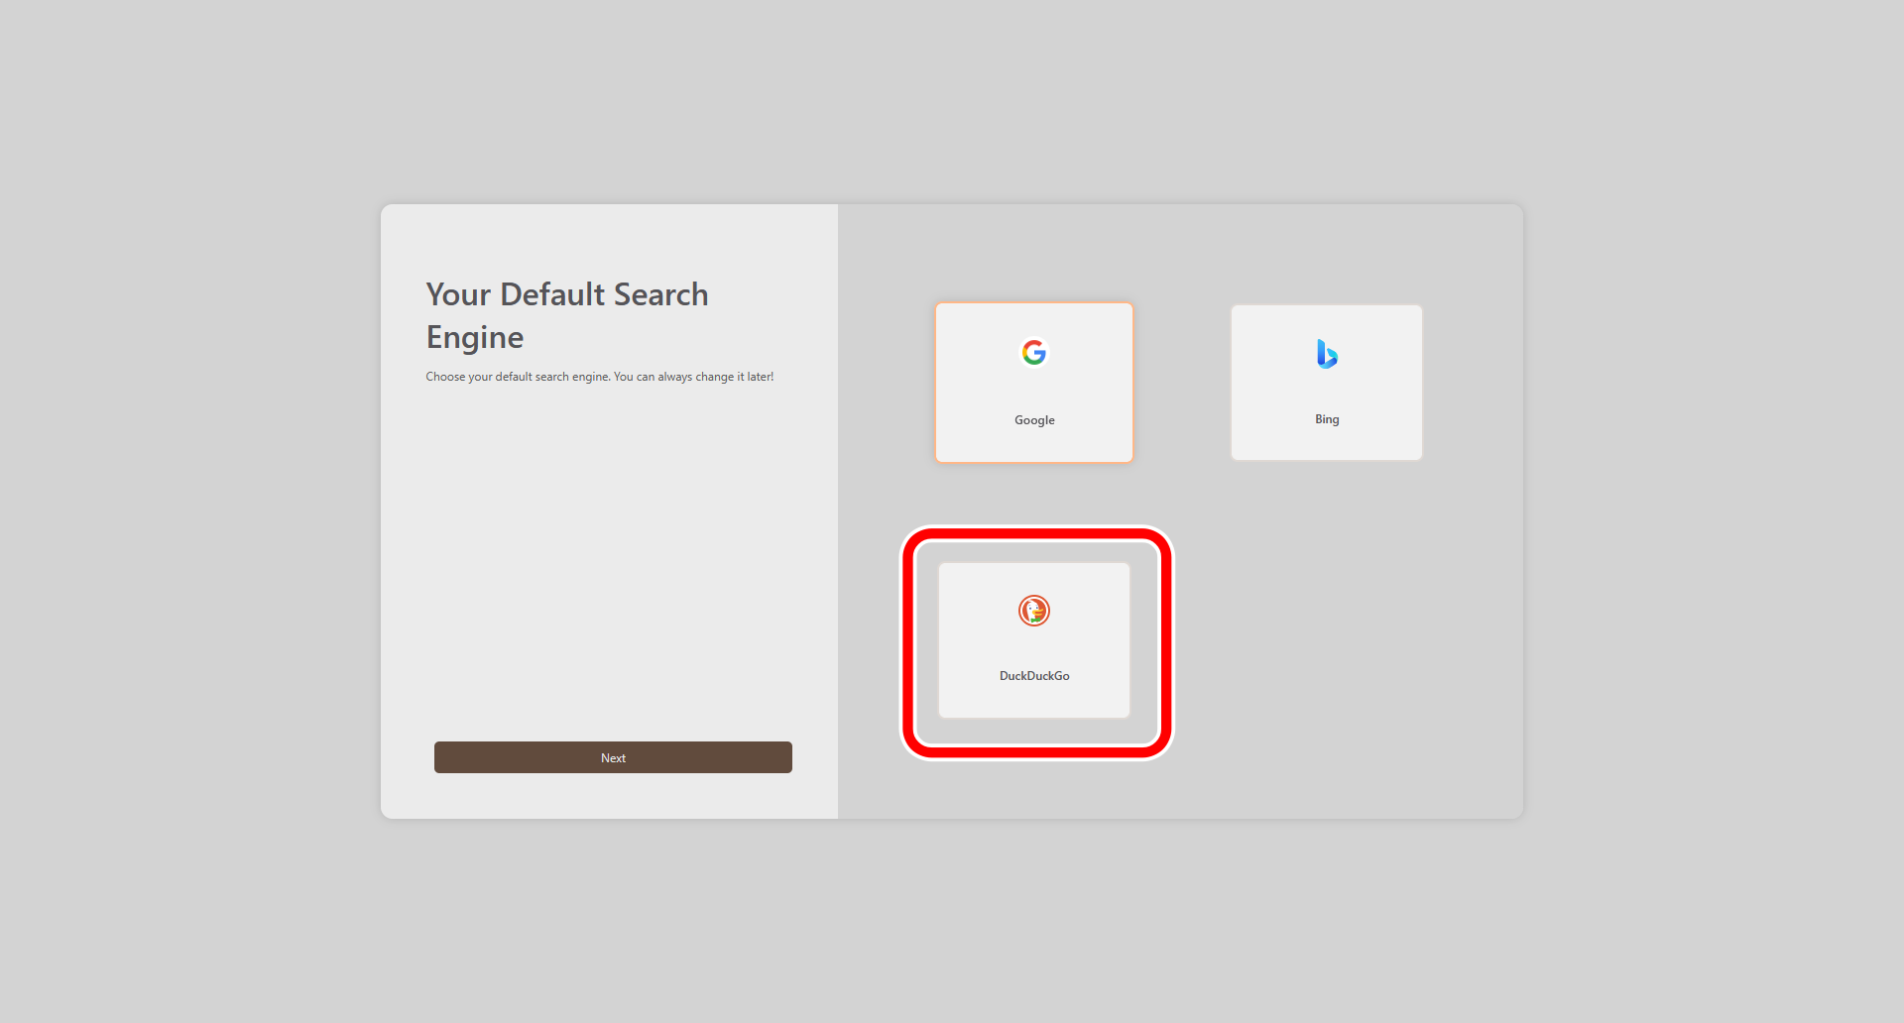Click the 'Google' text label

point(1034,420)
